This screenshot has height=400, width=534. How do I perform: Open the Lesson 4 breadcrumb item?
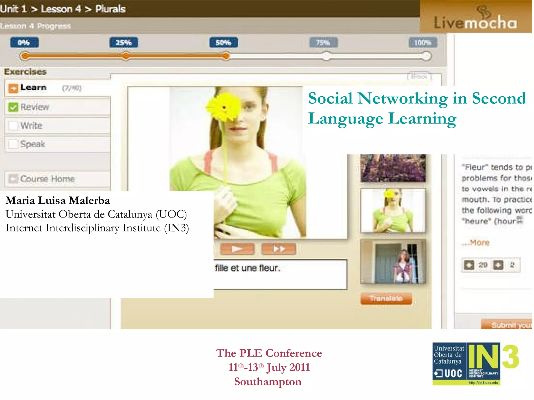tap(61, 9)
